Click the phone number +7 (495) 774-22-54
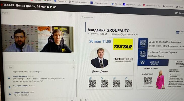Image resolution: width=184 pixels, height=101 pixels. click(x=97, y=34)
